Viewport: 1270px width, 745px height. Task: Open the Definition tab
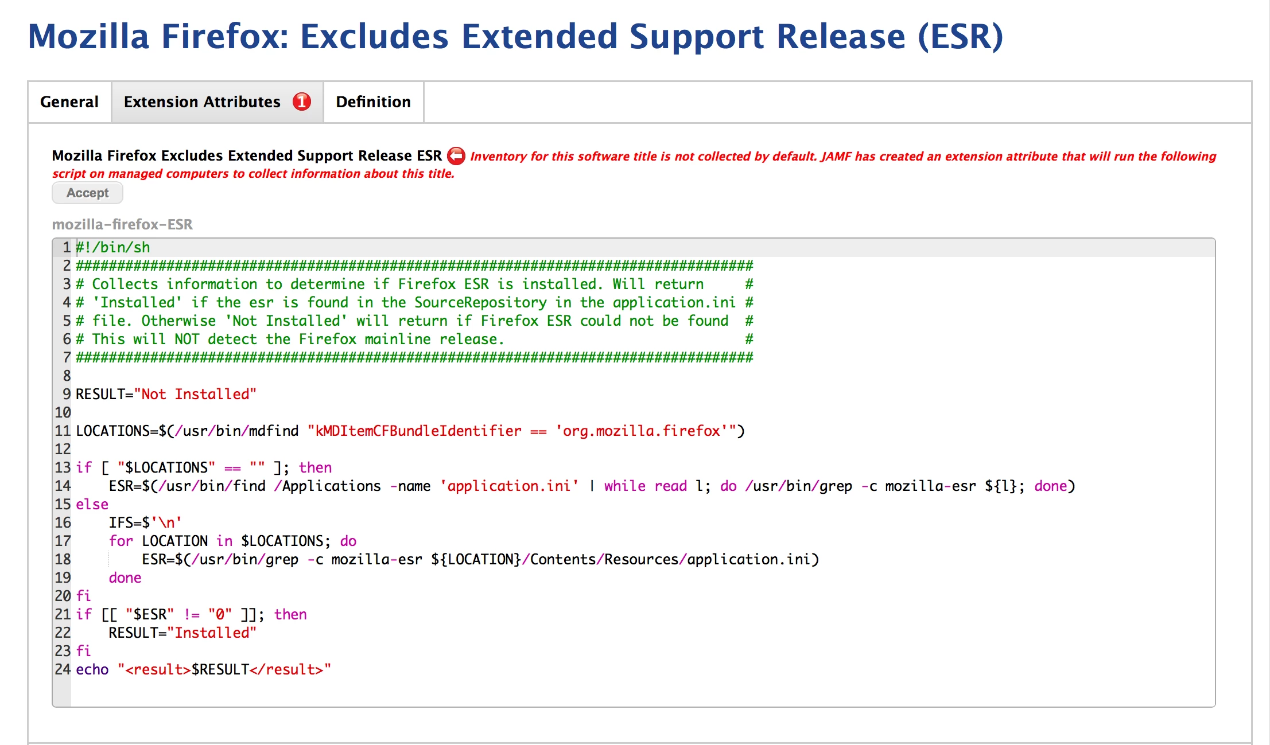click(x=373, y=102)
